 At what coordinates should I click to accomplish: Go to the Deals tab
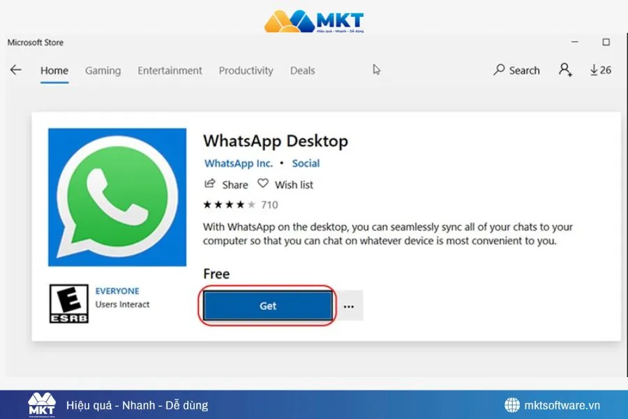tap(302, 71)
